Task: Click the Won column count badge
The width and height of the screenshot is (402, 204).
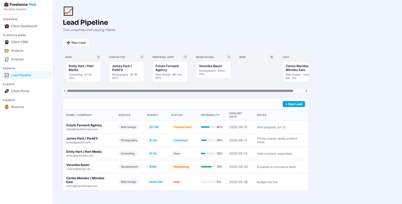Action: pyautogui.click(x=272, y=57)
